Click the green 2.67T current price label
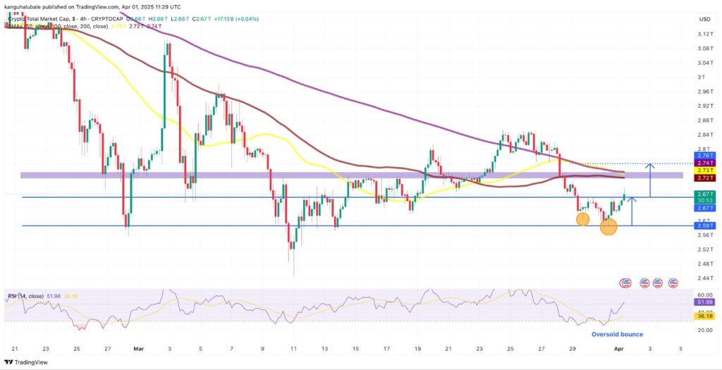The image size is (722, 370). [704, 194]
